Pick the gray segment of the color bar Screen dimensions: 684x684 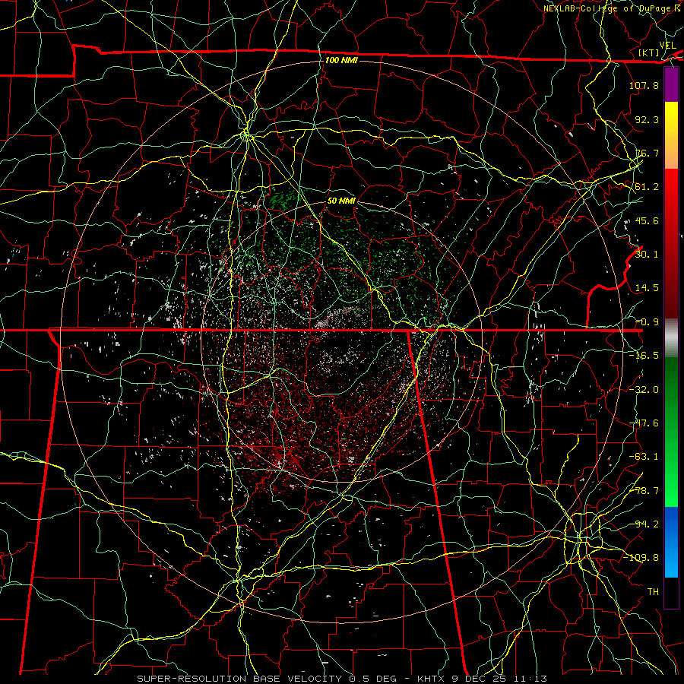671,338
